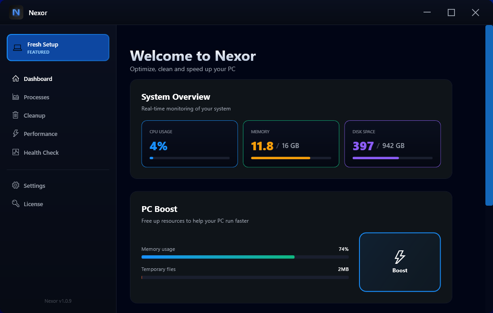Image resolution: width=493 pixels, height=313 pixels.
Task: Select the Dashboard home icon
Action: pos(15,78)
